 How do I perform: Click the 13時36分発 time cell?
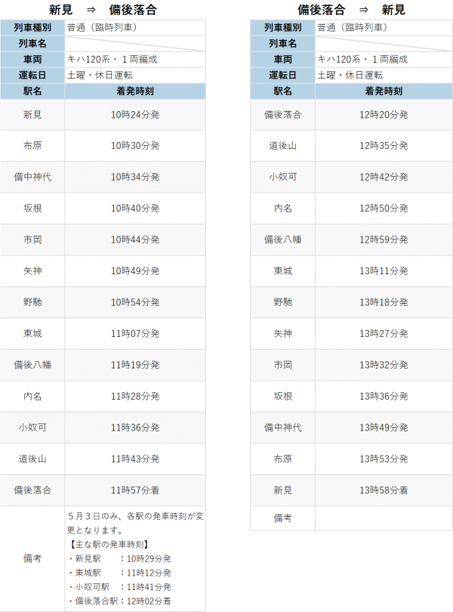[384, 396]
